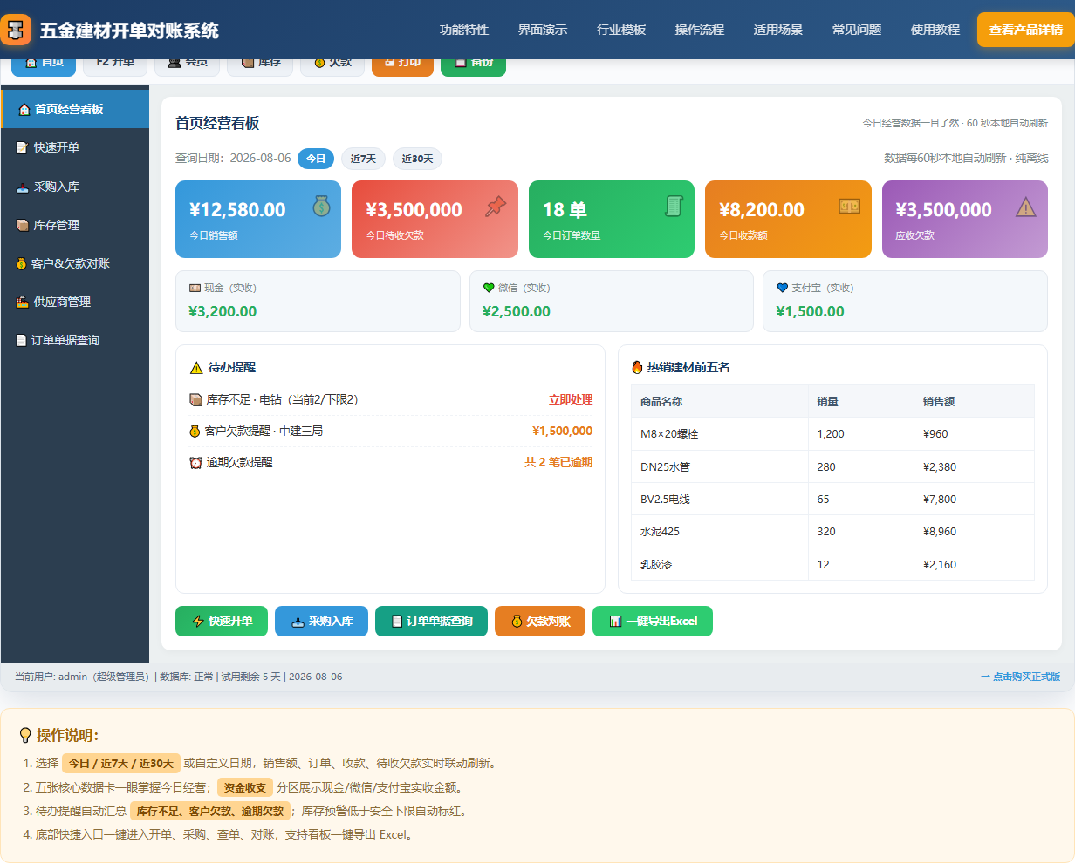The width and height of the screenshot is (1075, 864).
Task: Click the ¥8,200.00 今日收款额 card
Action: point(788,219)
